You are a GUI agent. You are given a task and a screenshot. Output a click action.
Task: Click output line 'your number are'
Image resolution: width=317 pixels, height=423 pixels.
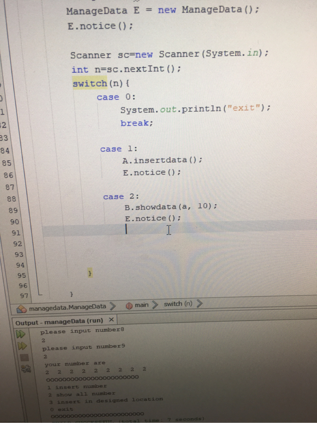75,364
